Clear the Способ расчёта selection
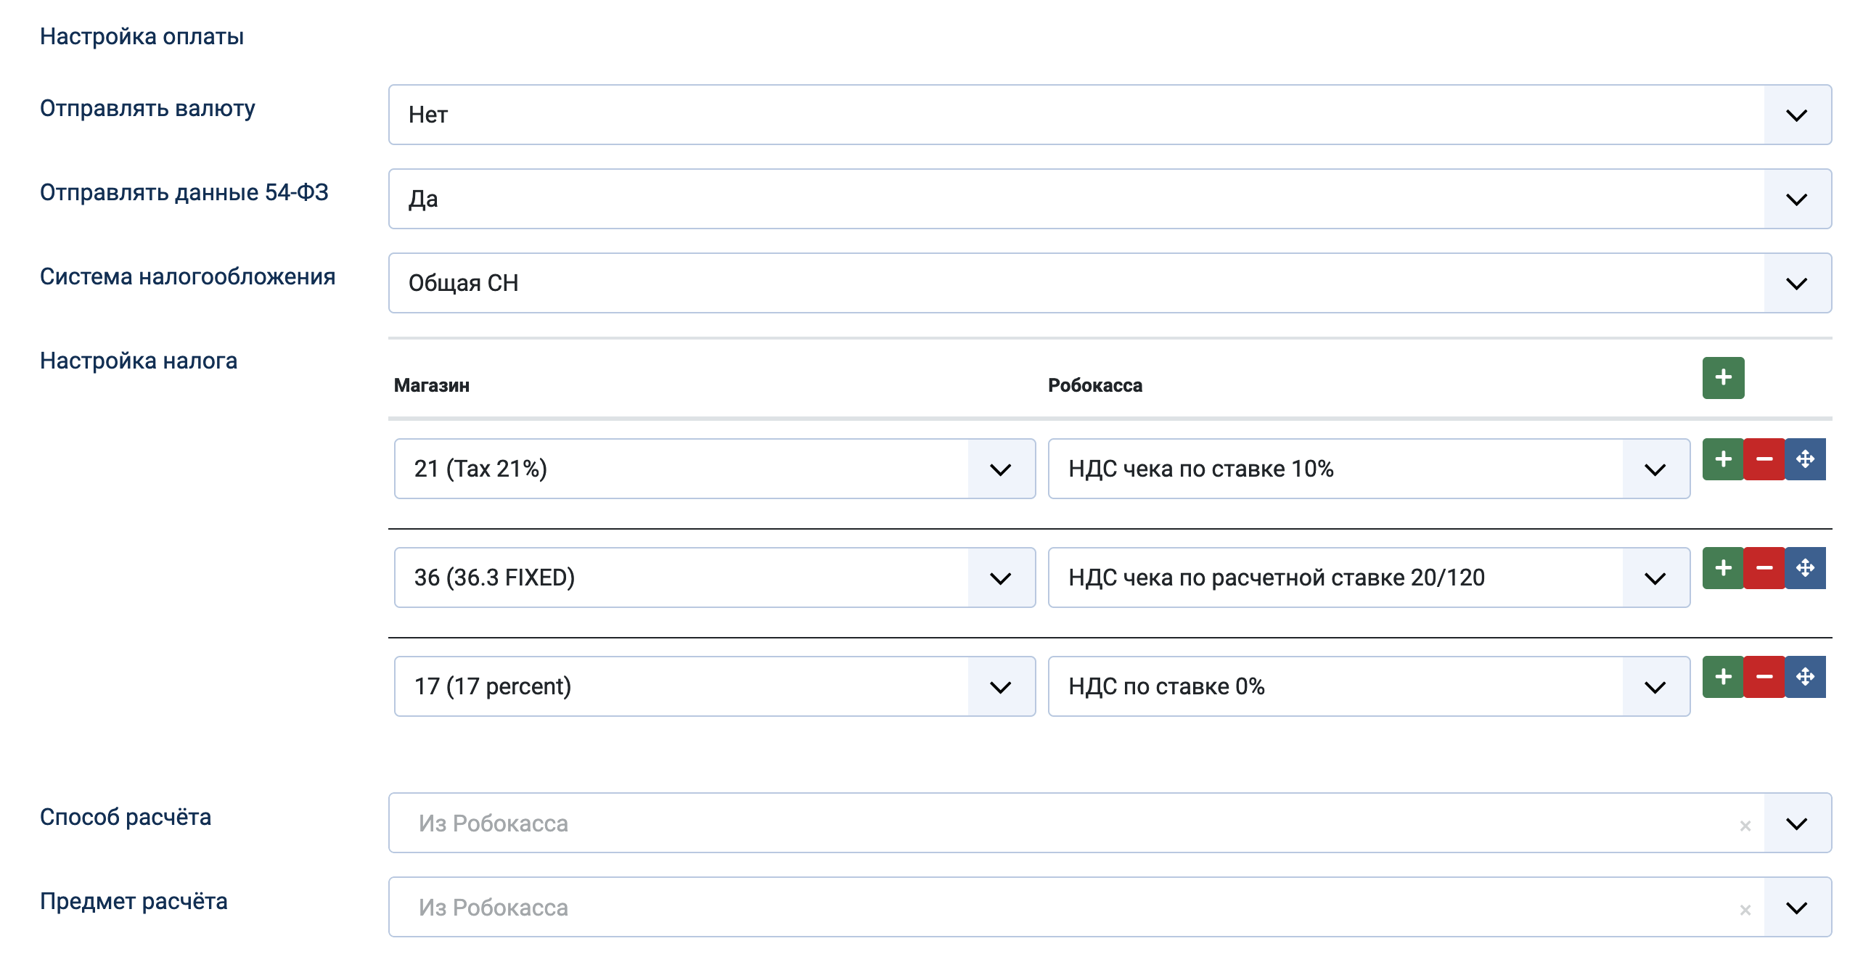The height and width of the screenshot is (978, 1871). coord(1745,826)
